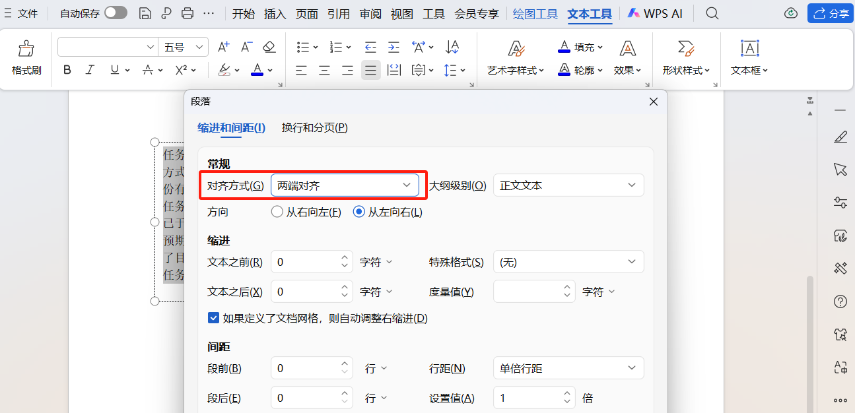Switch to the 换行和分页 tab
This screenshot has width=855, height=413.
pos(314,127)
